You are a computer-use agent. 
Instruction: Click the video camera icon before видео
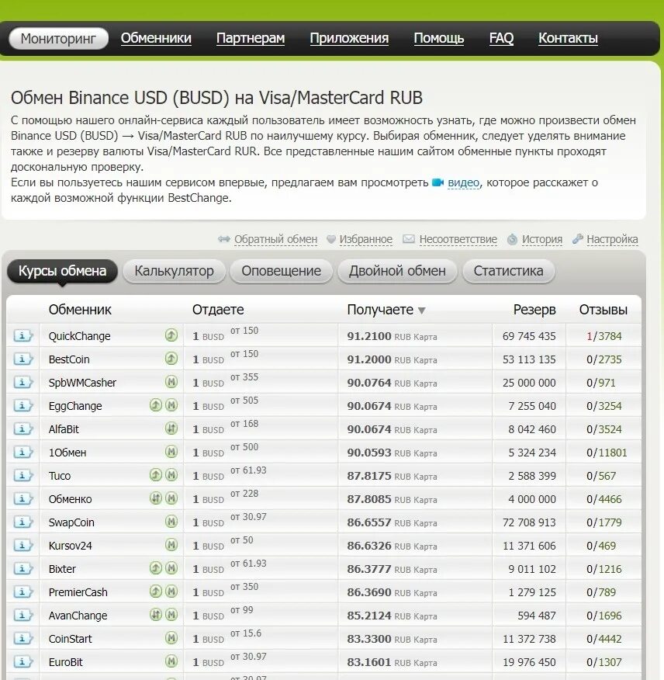coord(437,182)
